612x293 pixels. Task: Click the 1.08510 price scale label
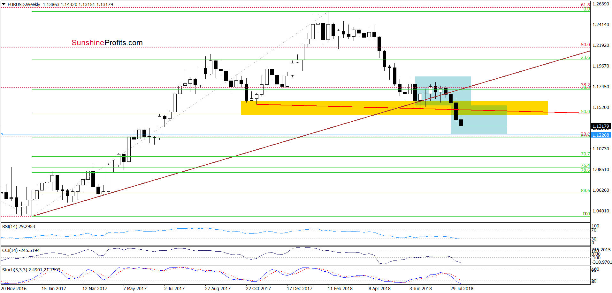(x=601, y=169)
